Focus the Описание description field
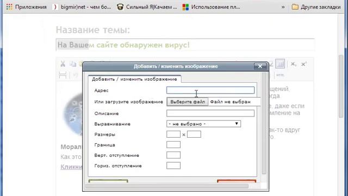 pos(210,113)
